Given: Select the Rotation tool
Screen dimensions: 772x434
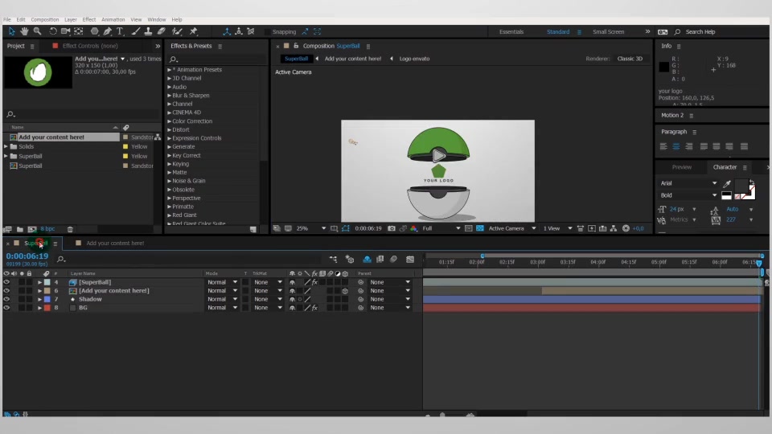Looking at the screenshot, I should point(53,31).
